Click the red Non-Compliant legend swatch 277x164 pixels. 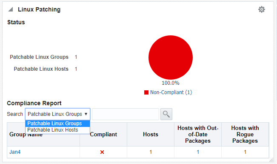click(146, 92)
